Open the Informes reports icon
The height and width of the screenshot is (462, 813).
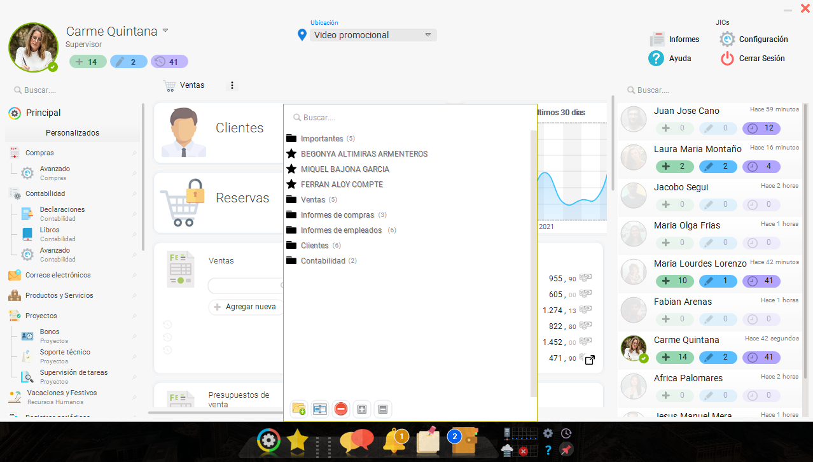tap(657, 39)
